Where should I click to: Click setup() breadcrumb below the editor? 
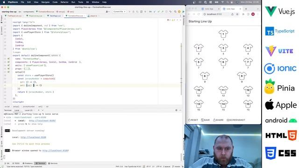point(16,107)
